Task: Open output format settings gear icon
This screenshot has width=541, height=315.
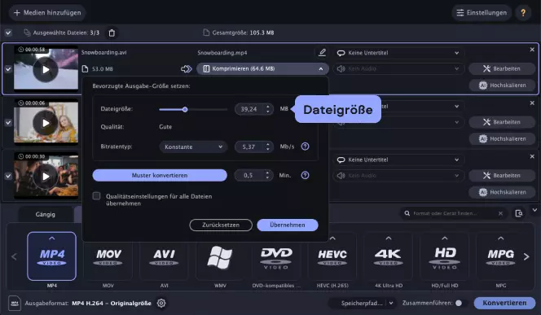Action: click(161, 303)
